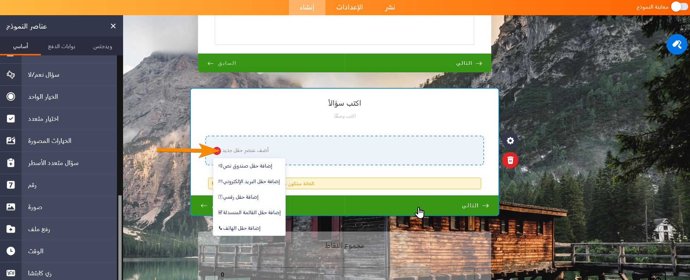Image resolution: width=690 pixels, height=280 pixels.
Task: Edit the question title اكتب سؤالاً
Action: click(345, 103)
